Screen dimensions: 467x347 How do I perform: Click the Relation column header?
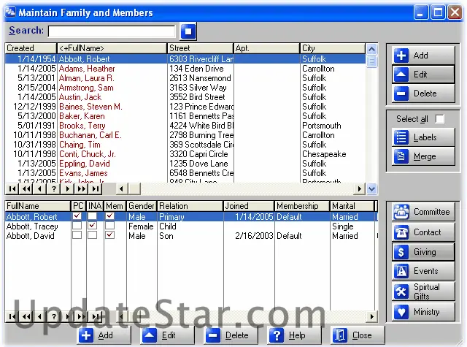[x=190, y=206]
